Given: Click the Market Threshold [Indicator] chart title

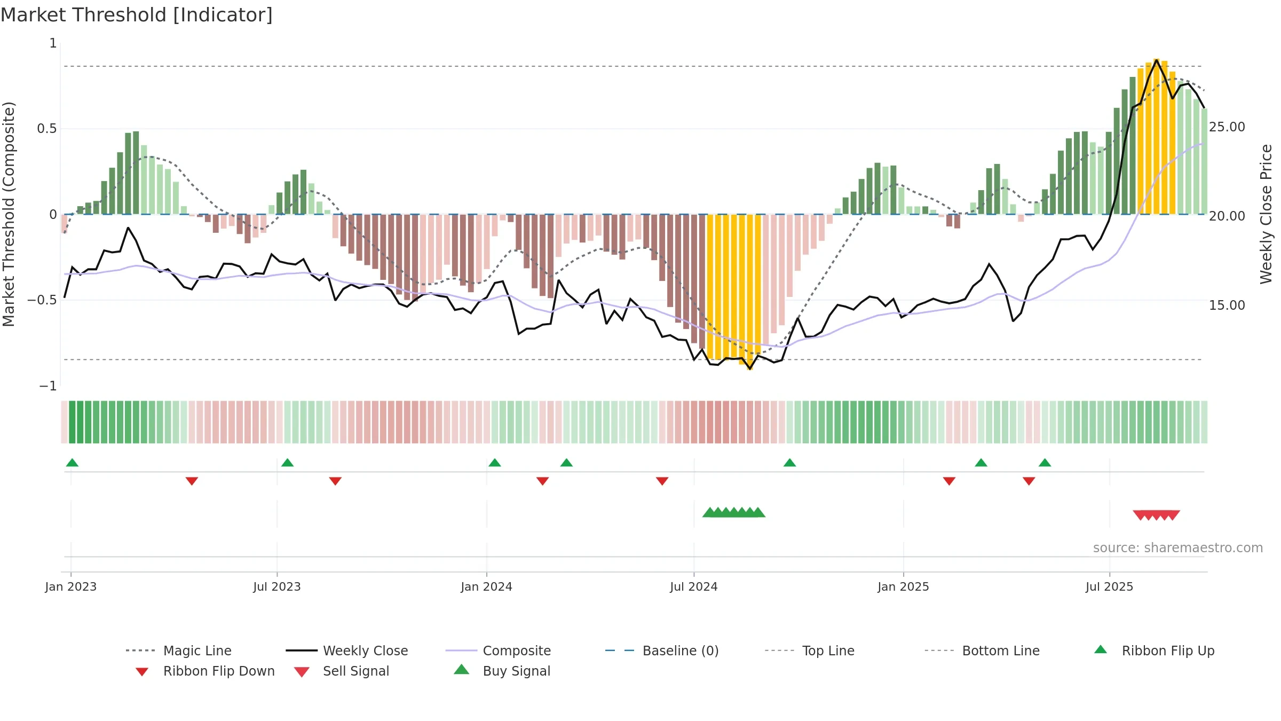Looking at the screenshot, I should tap(137, 15).
